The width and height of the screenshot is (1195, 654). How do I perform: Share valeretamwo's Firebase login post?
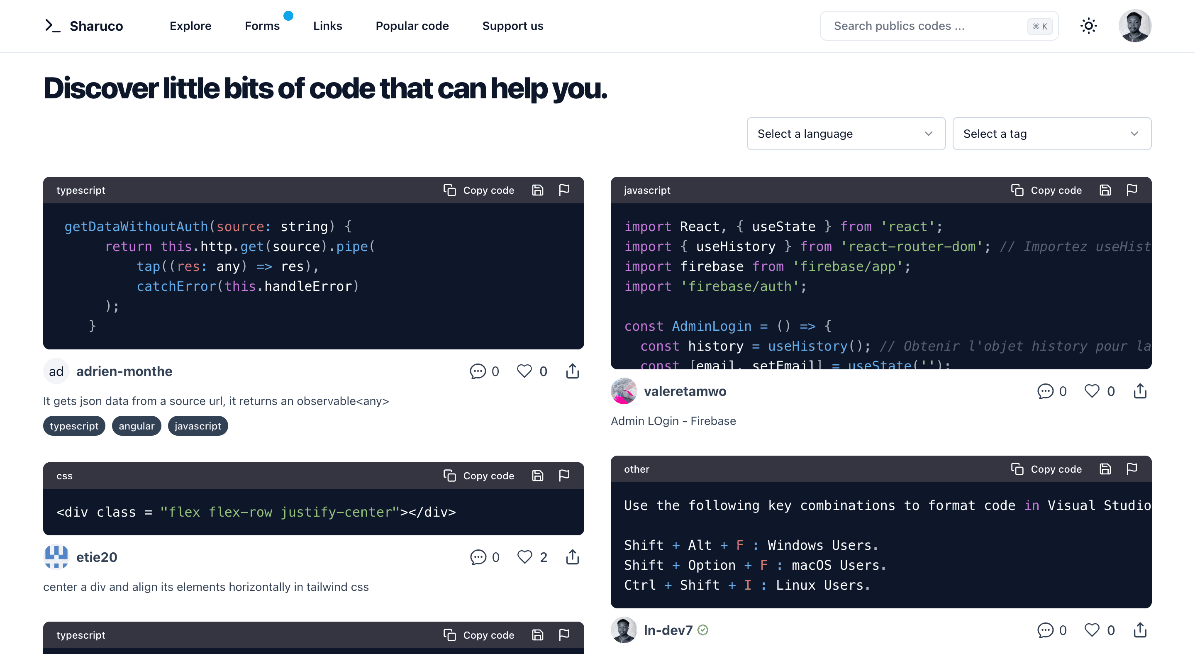1140,391
